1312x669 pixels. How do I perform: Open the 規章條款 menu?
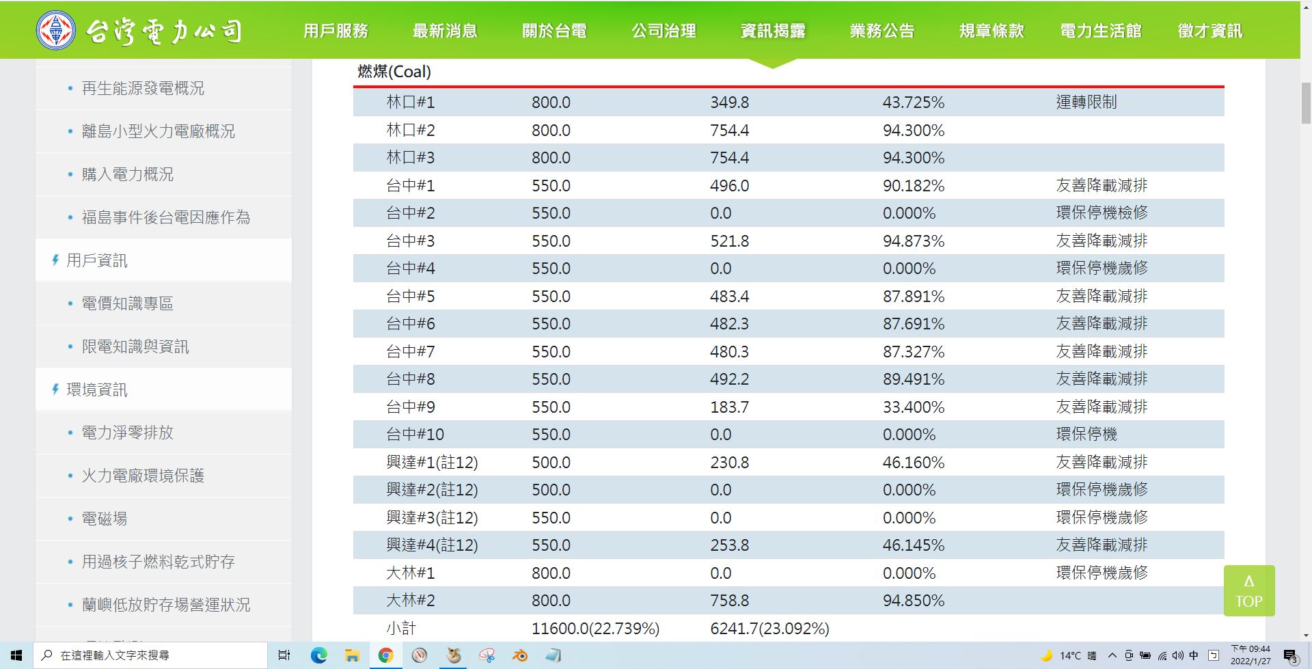[992, 31]
